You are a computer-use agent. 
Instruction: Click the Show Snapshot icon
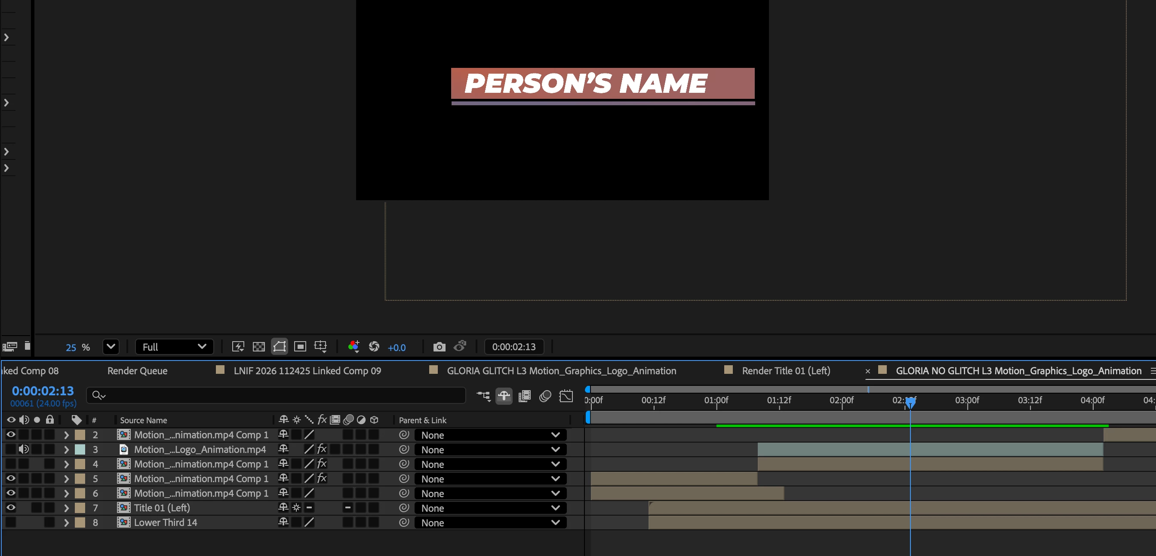tap(460, 346)
